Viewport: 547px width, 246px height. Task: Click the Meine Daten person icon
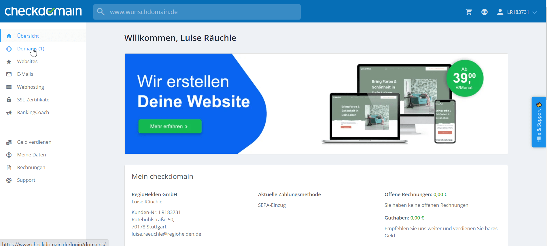pyautogui.click(x=9, y=155)
